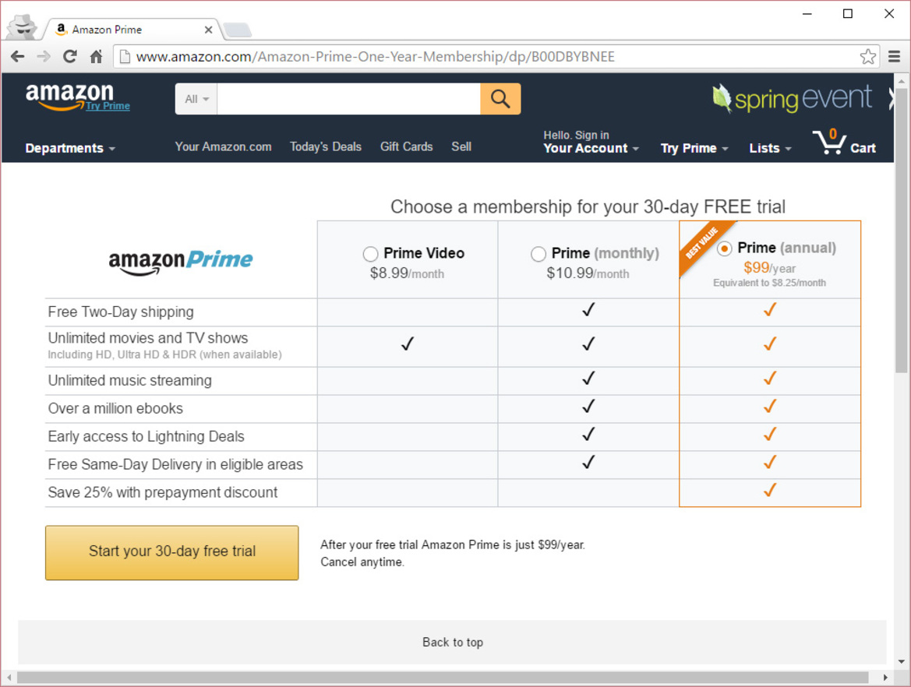Click the scroll down arrow
Image resolution: width=911 pixels, height=687 pixels.
901,661
